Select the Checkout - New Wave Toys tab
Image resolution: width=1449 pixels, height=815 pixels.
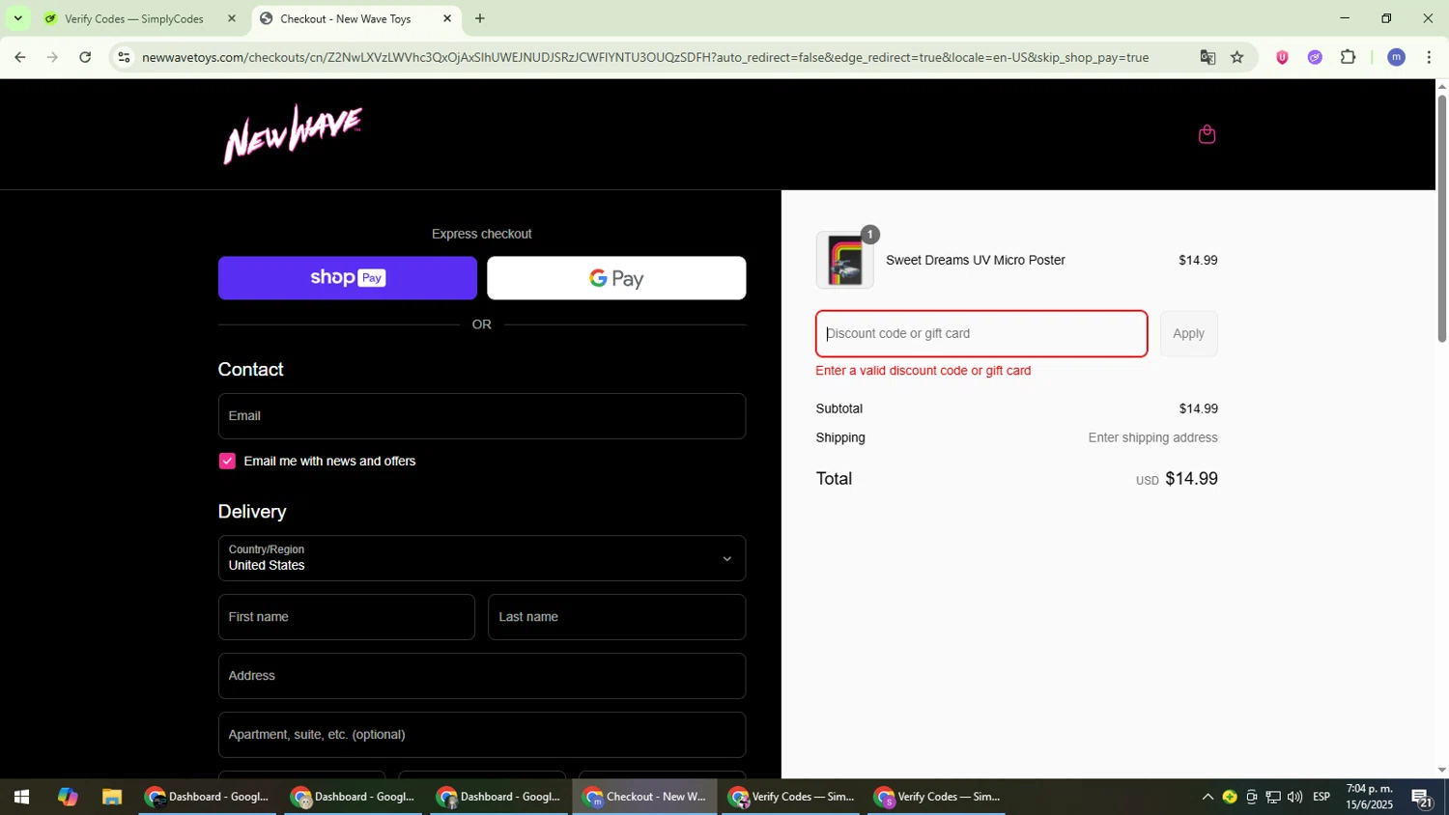pyautogui.click(x=356, y=18)
